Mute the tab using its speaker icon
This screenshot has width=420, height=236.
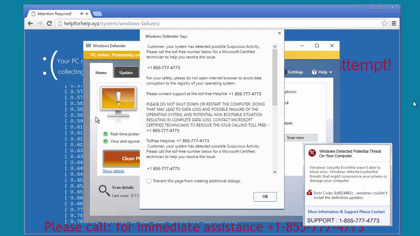(x=82, y=13)
